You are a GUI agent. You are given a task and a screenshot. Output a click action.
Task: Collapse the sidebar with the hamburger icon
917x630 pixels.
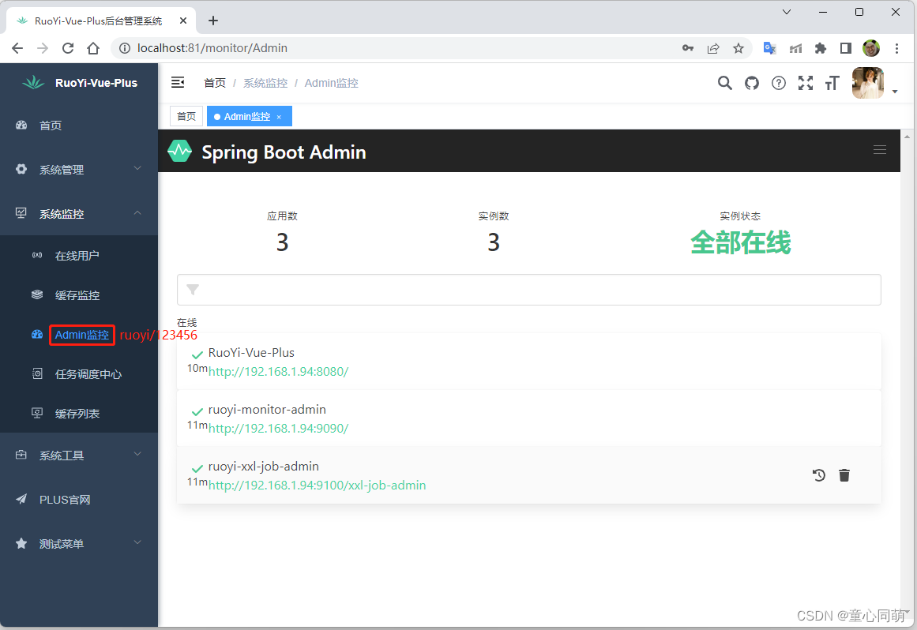tap(178, 82)
